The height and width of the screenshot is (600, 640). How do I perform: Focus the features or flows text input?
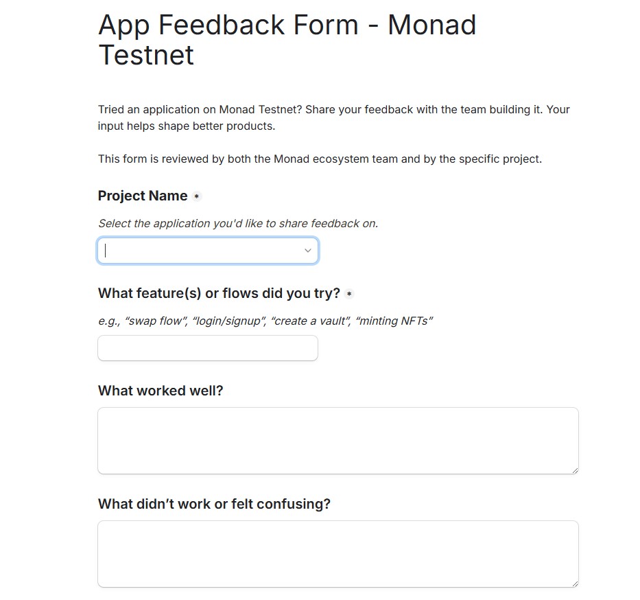coord(207,348)
